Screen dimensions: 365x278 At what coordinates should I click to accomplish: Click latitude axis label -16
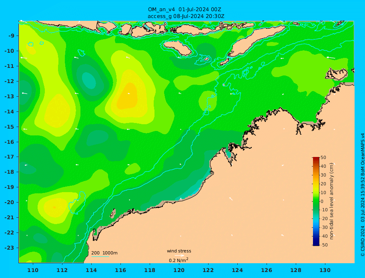click(x=10, y=142)
